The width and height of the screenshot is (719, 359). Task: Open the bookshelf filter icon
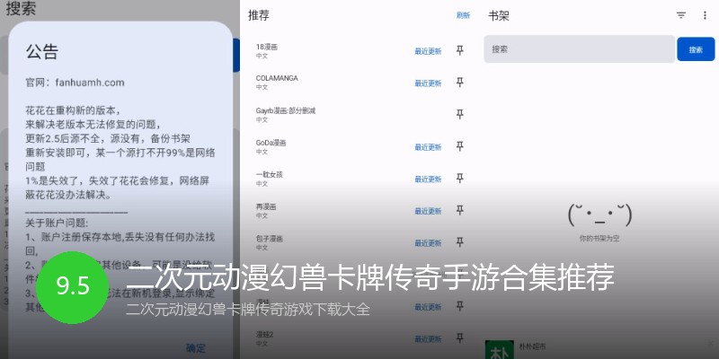click(x=681, y=15)
